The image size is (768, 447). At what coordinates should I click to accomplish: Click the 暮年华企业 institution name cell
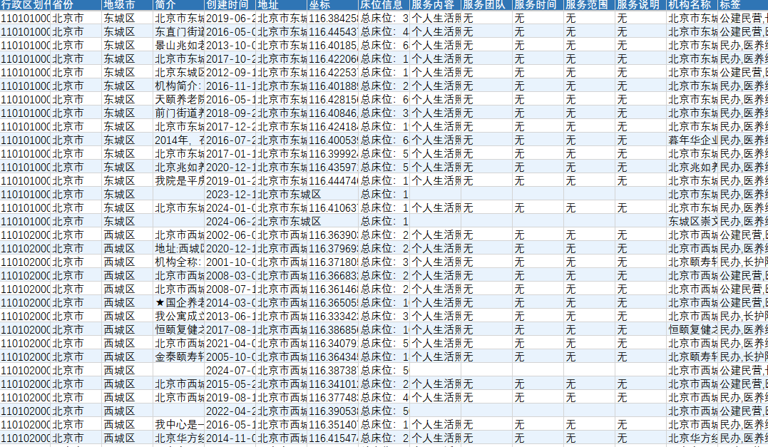coord(692,140)
